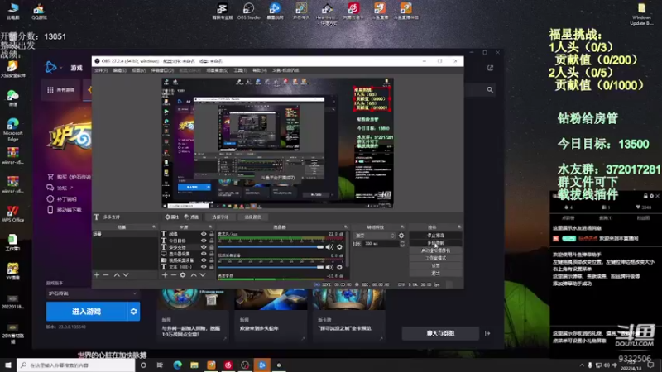The width and height of the screenshot is (662, 372).
Task: Pop out the scenes dock panel icon
Action: point(154,227)
